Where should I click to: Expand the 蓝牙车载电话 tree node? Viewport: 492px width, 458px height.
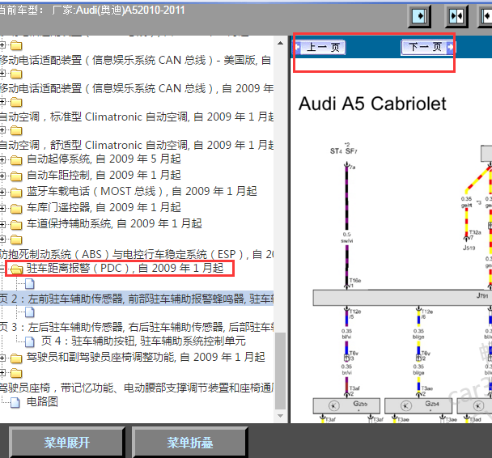point(2,192)
